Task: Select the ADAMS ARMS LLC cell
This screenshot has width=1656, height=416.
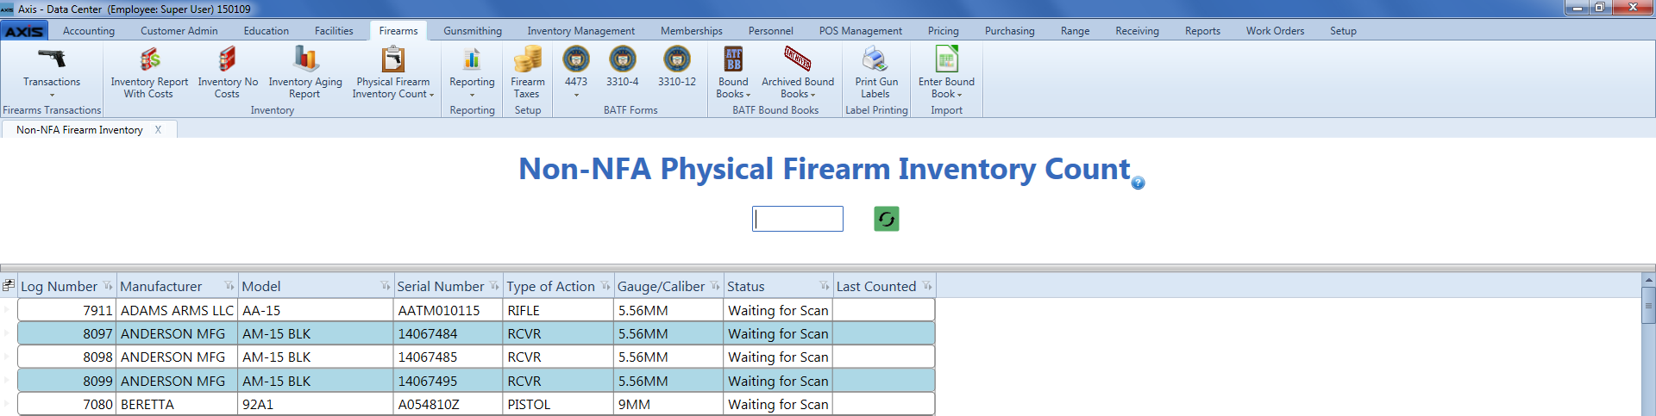Action: point(178,310)
